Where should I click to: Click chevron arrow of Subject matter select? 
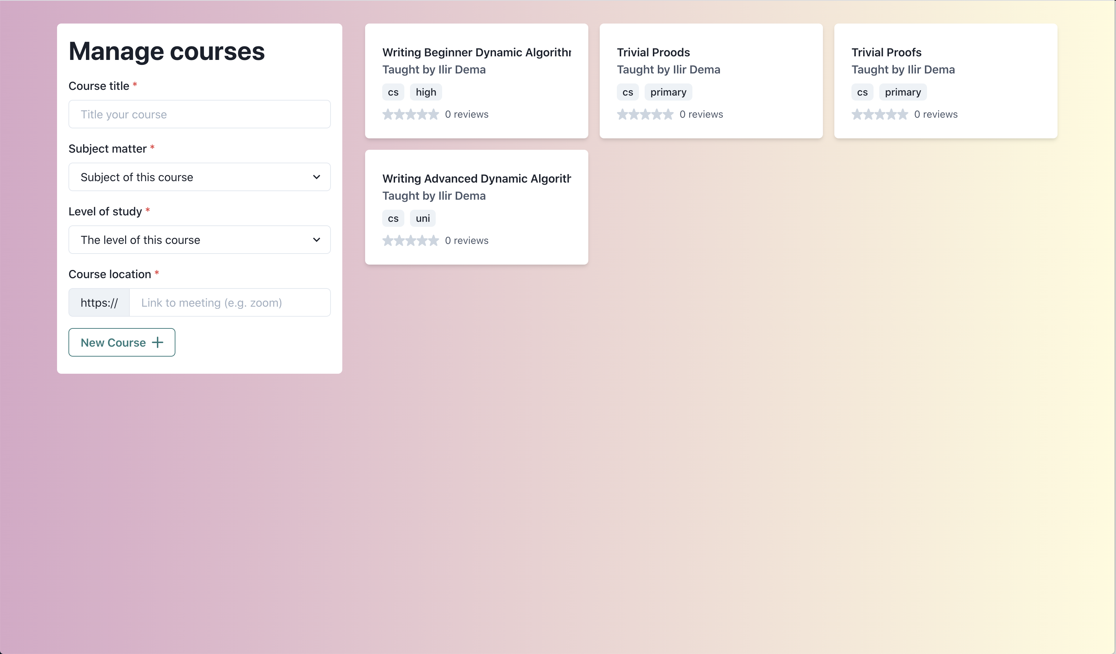pos(316,177)
